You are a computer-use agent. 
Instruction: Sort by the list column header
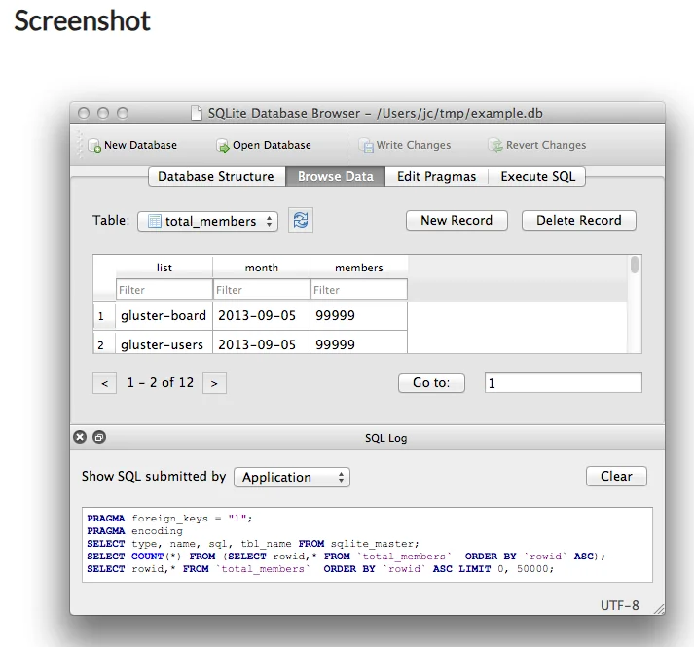164,268
